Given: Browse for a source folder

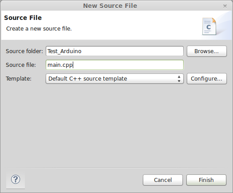Looking at the screenshot, I should coord(207,51).
